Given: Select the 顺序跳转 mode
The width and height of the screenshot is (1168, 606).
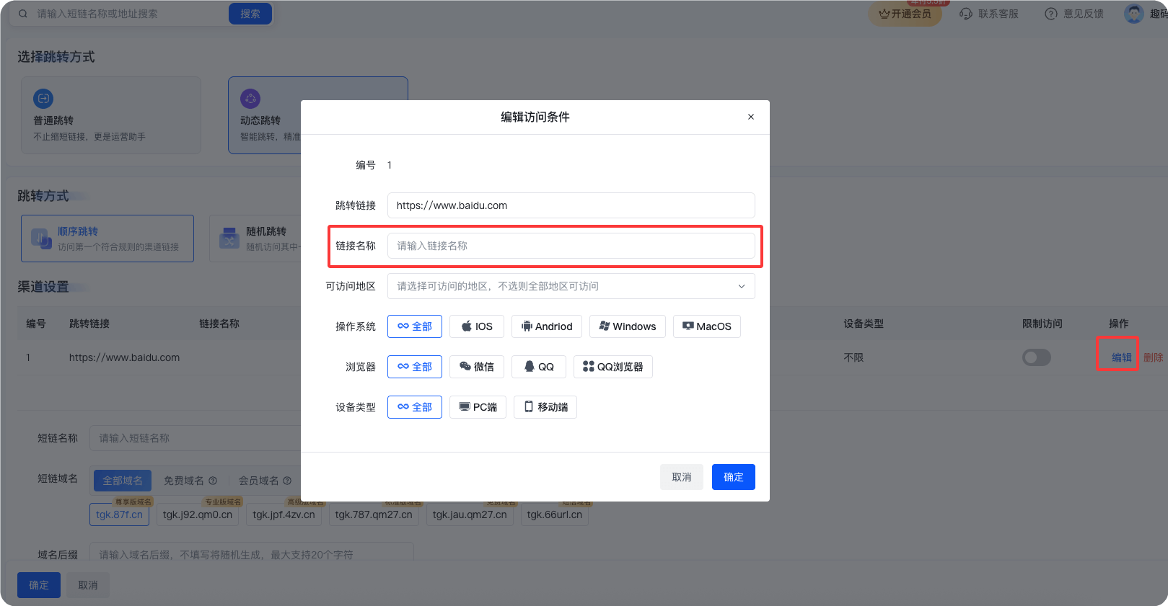Looking at the screenshot, I should click(x=107, y=239).
